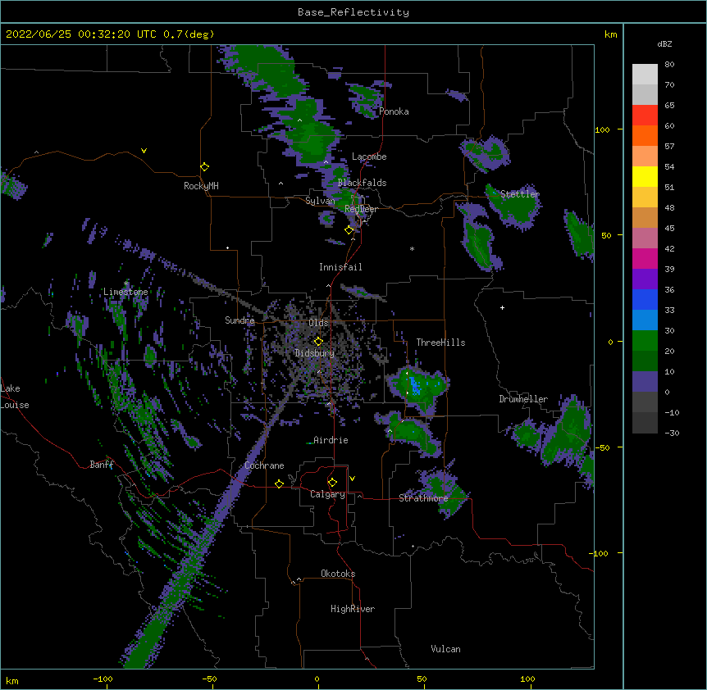Select the RedDeer label
This screenshot has height=690, width=707.
361,209
